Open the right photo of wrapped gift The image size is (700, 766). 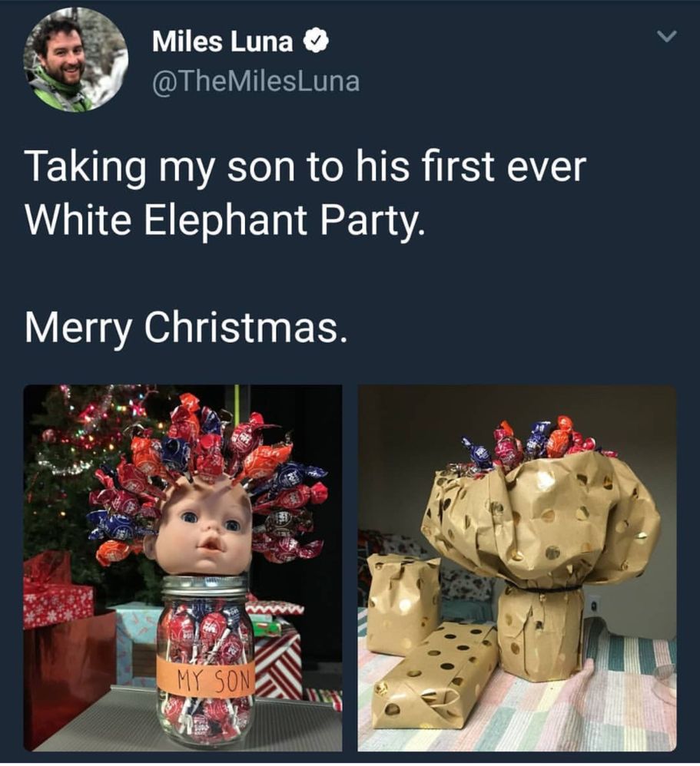tap(518, 568)
